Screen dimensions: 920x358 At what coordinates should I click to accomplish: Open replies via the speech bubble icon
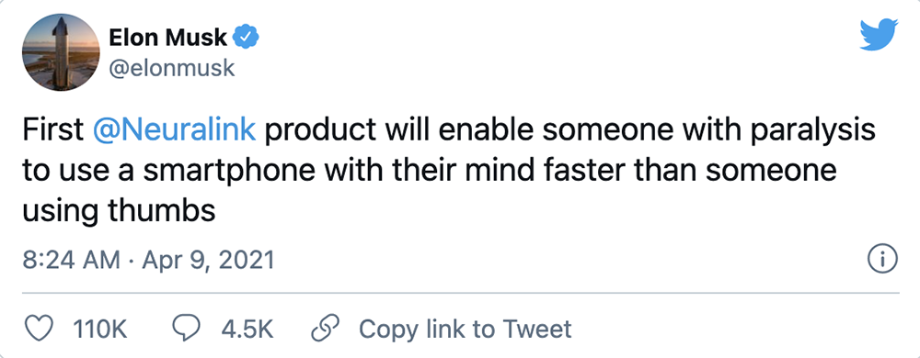pos(186,329)
